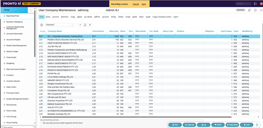Click the Remove menu option

tap(65, 17)
